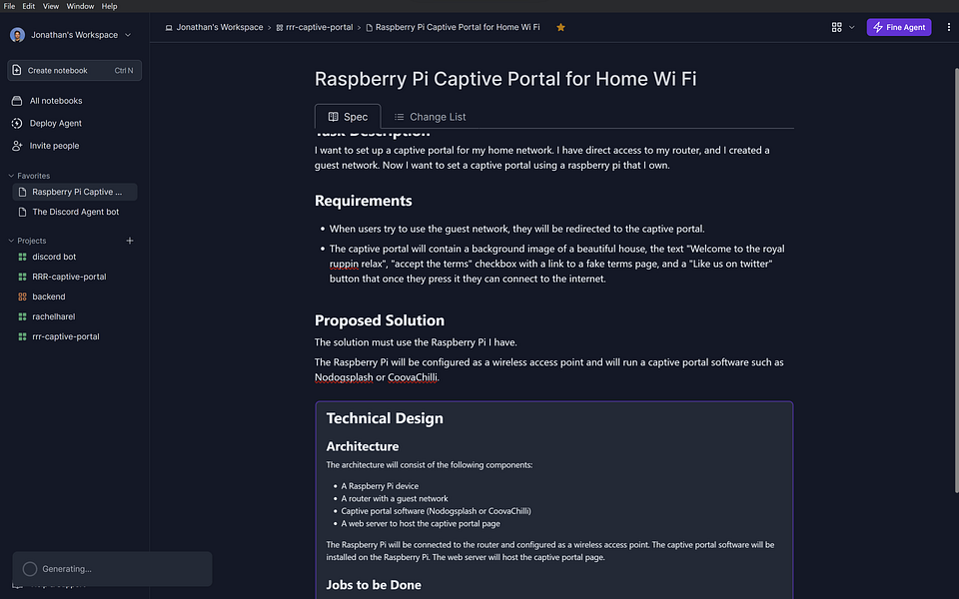The image size is (959, 599).
Task: Click Jonathan's profile avatar
Action: (17, 35)
